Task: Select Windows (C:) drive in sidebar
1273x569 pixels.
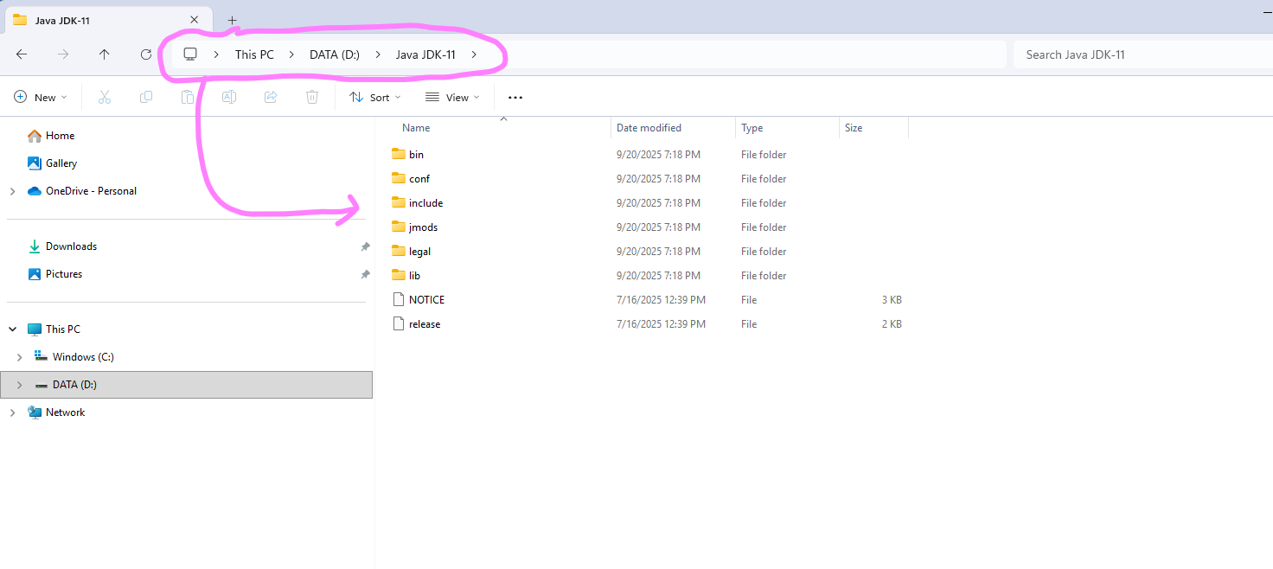Action: coord(83,357)
